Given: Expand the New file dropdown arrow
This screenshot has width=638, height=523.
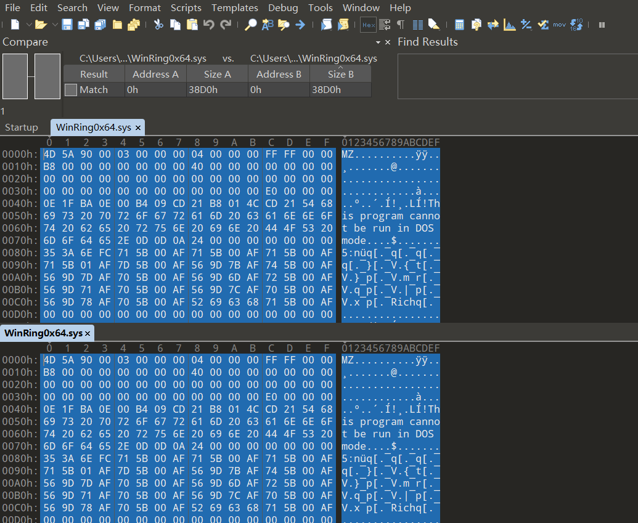Looking at the screenshot, I should [x=28, y=25].
